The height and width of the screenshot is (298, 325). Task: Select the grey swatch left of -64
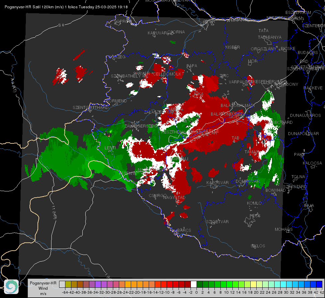pos(62,284)
